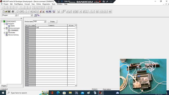This screenshot has height=95, width=169.
Task: Open the Online menu
Action: (39, 4)
